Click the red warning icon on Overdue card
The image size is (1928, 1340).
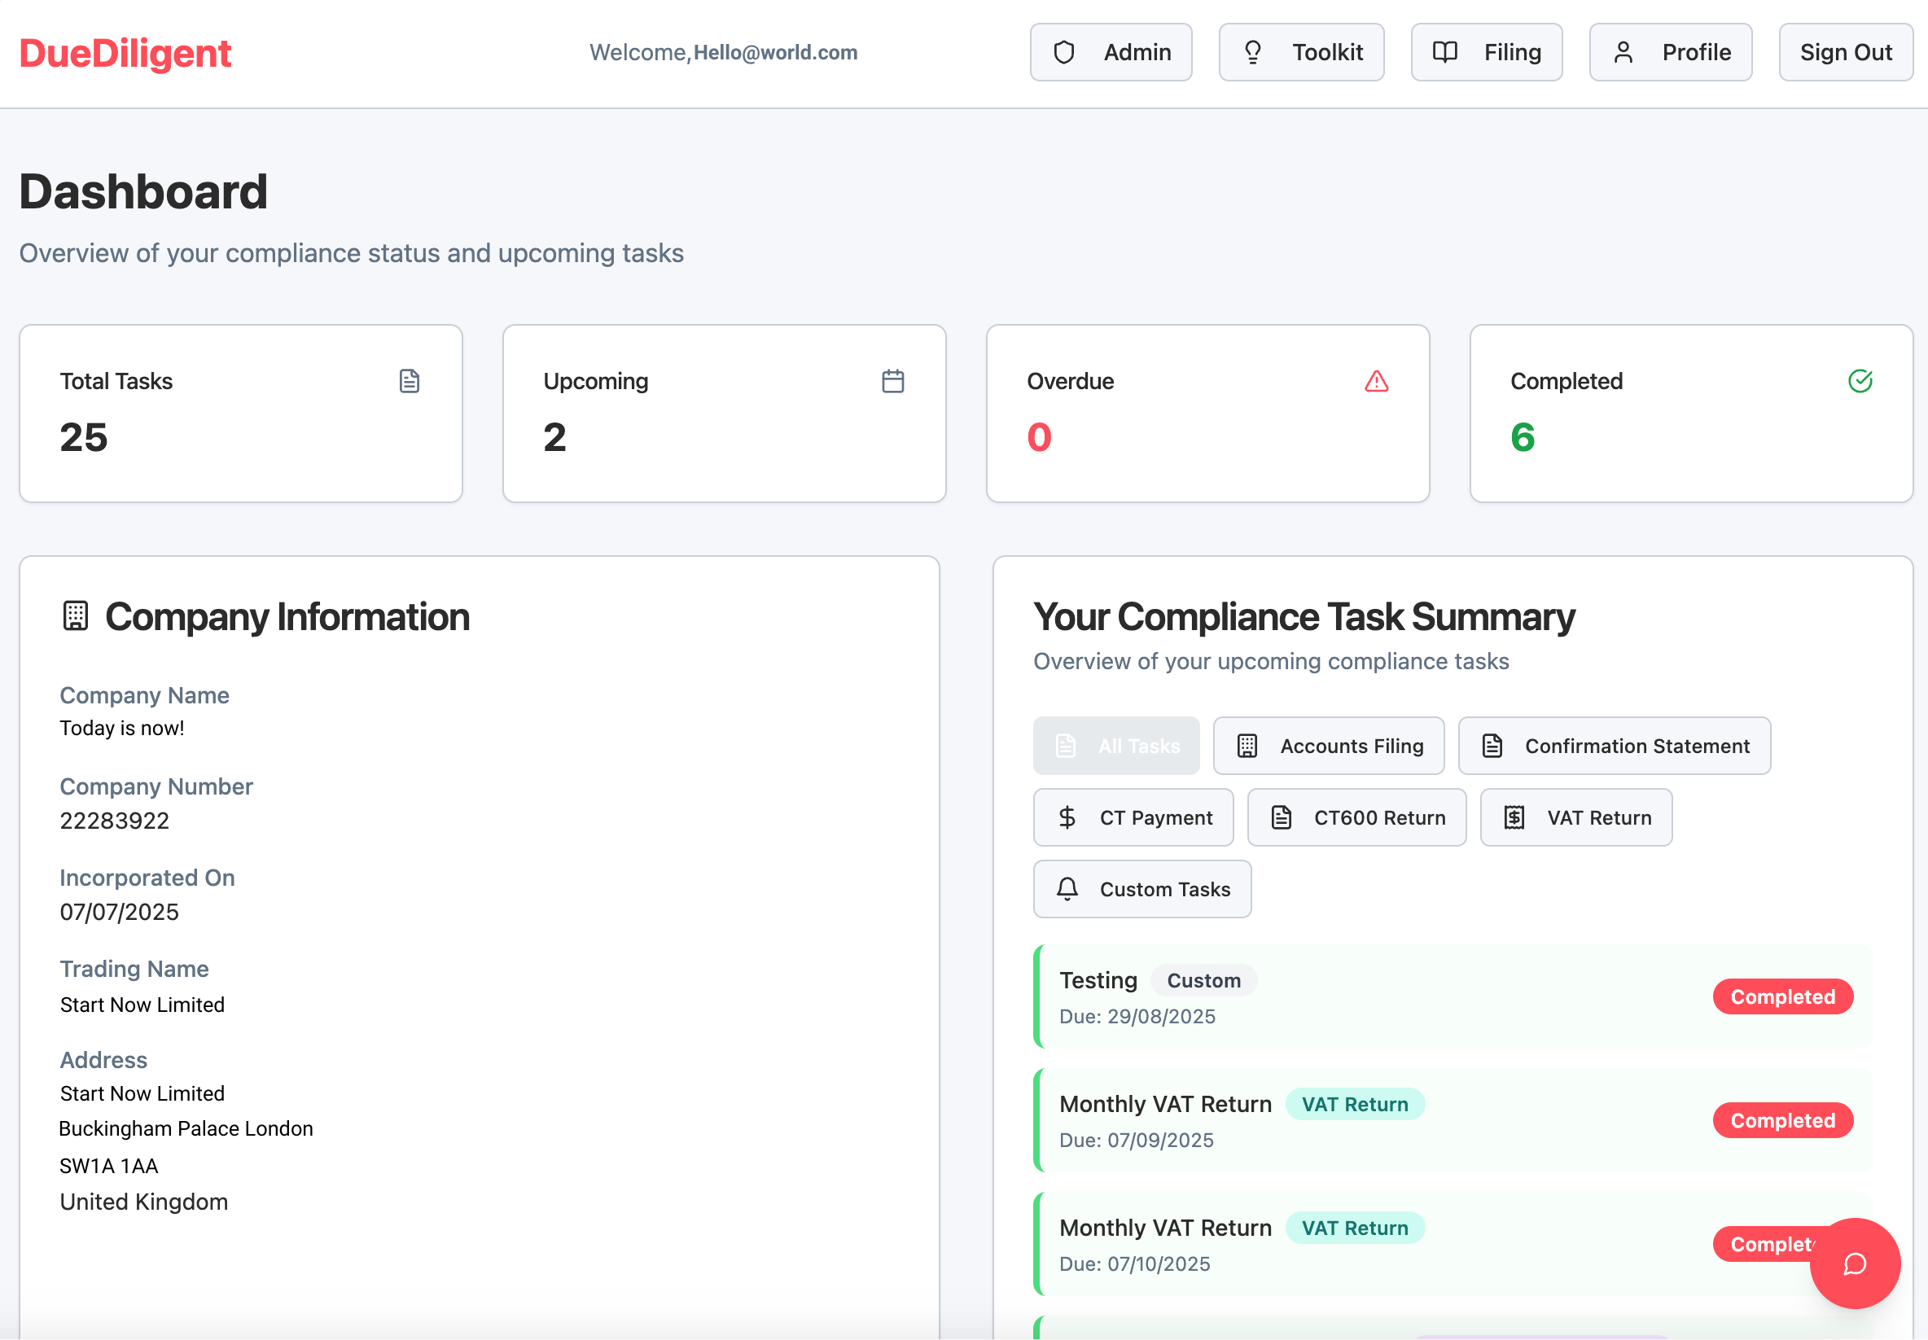(1375, 380)
